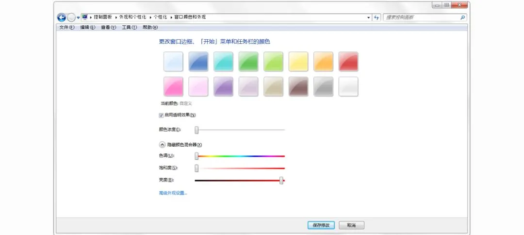This screenshot has height=235, width=524.
Task: Click the 饱和度 saturation slider track
Action: tap(240, 168)
